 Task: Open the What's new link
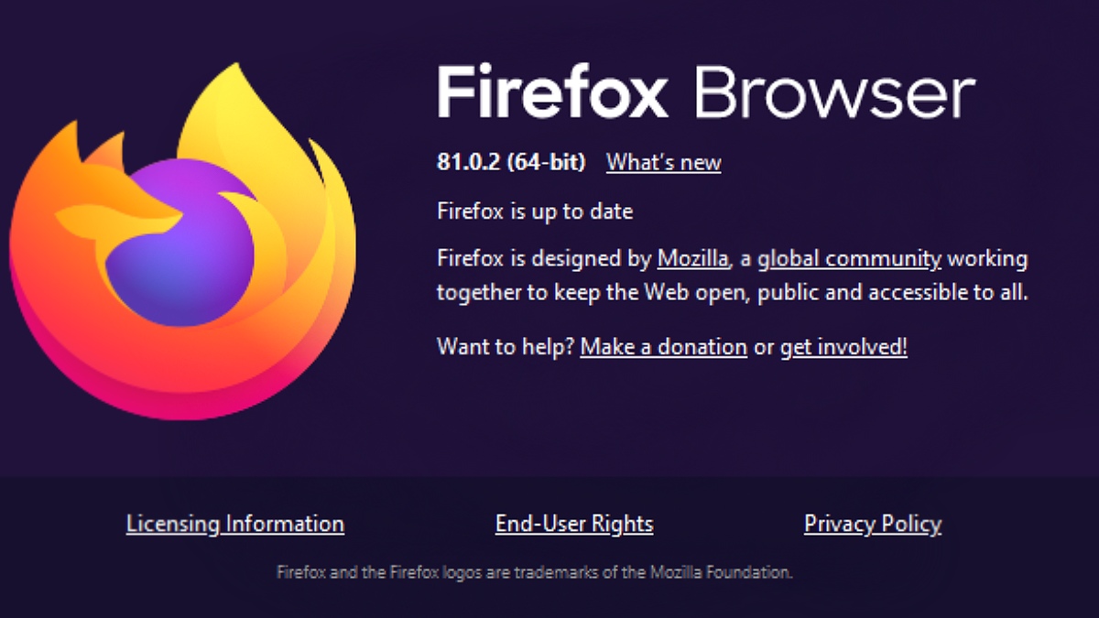tap(664, 163)
